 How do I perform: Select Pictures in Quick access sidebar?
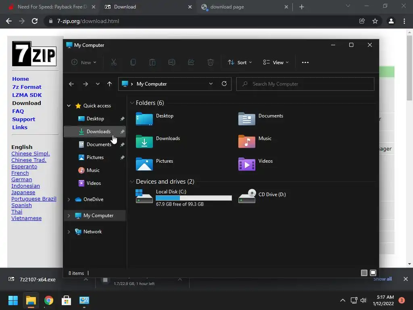94,157
